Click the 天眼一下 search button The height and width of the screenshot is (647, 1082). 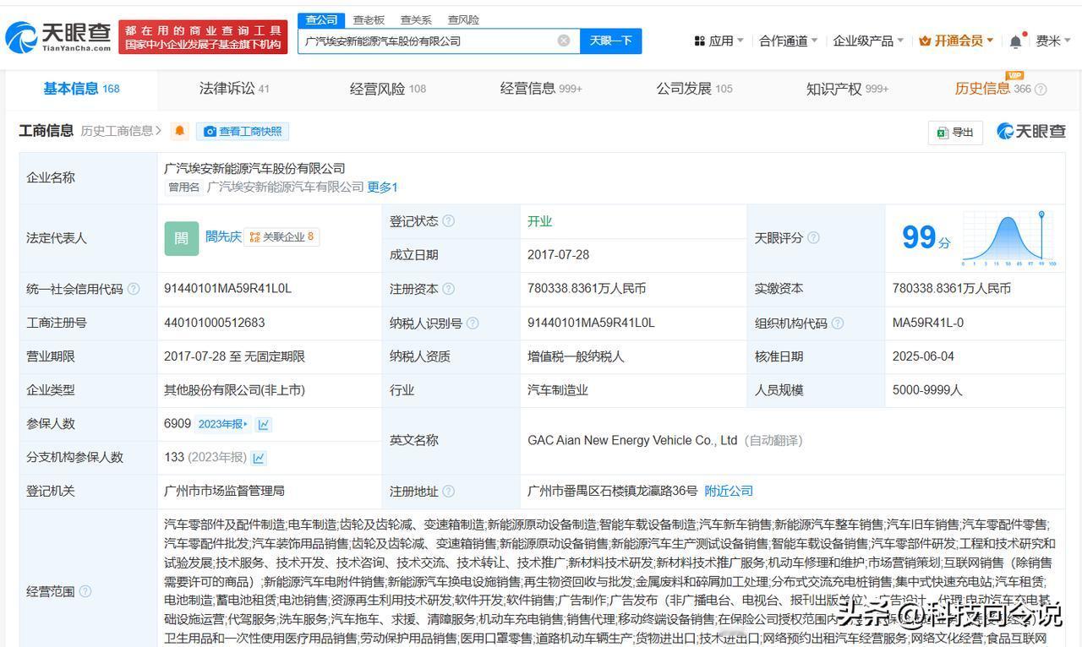click(611, 41)
